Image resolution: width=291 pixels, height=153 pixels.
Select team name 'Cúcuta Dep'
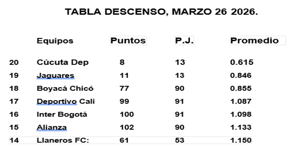coord(63,63)
